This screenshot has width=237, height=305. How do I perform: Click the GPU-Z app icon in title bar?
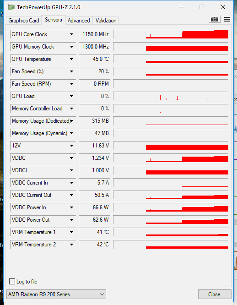pyautogui.click(x=11, y=7)
